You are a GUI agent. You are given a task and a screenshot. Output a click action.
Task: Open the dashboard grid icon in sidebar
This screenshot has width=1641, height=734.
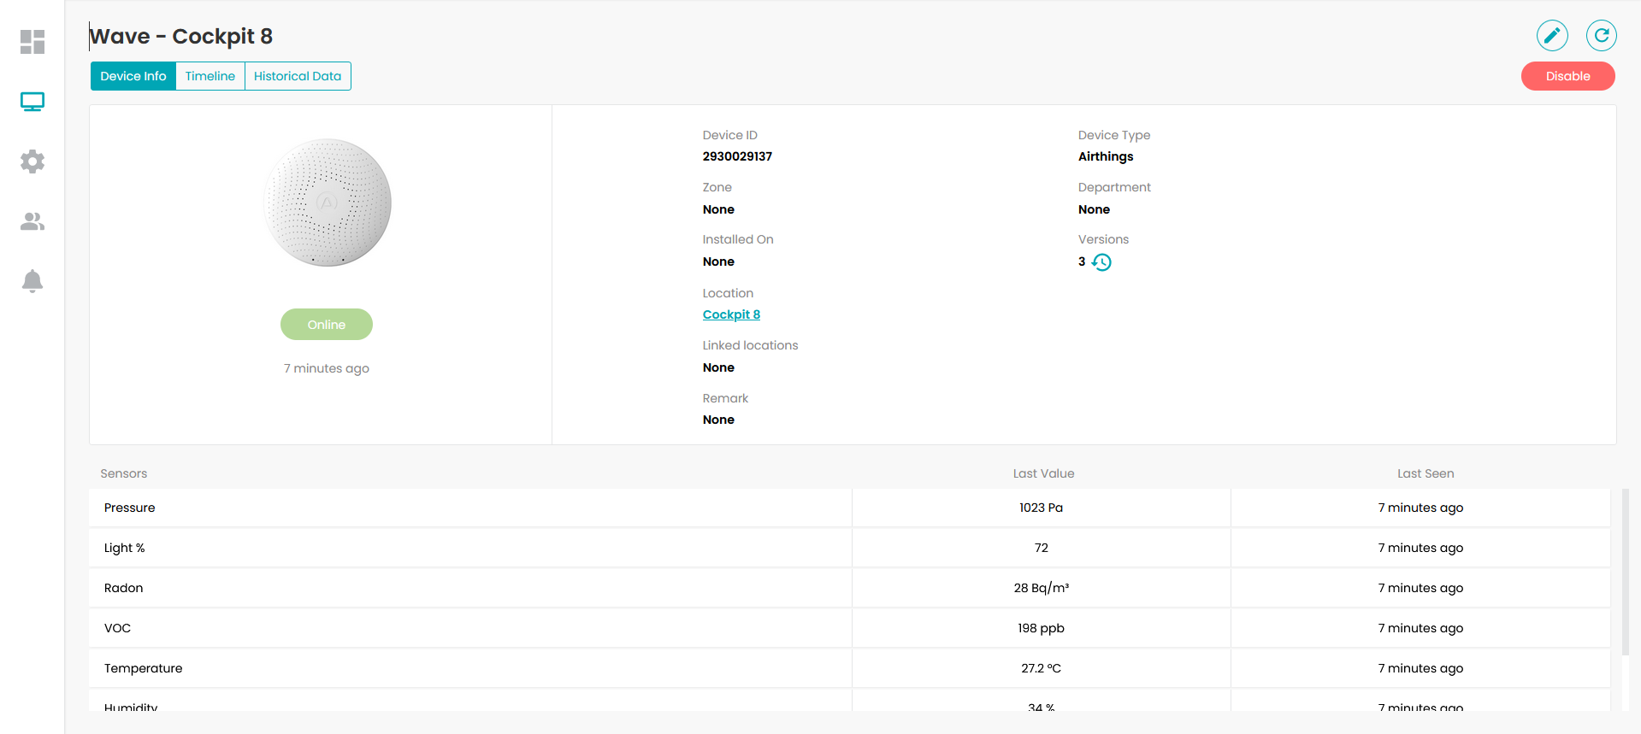coord(32,42)
